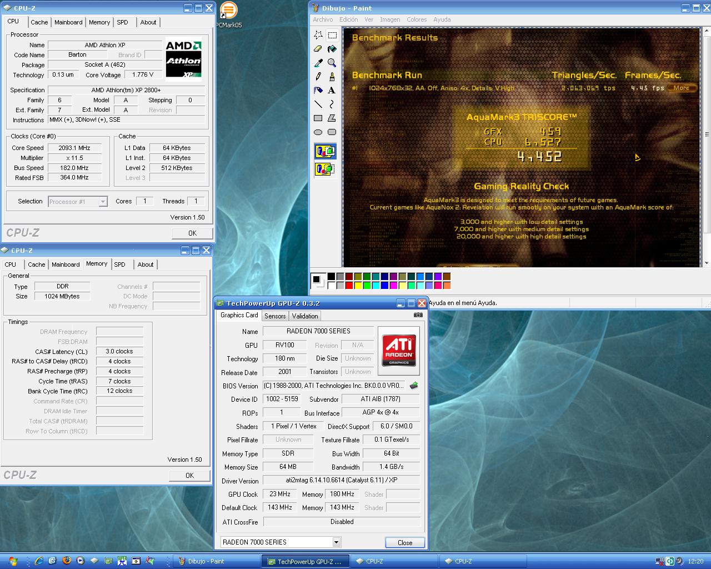Launch Internet Explorer from Quick Launch
The width and height of the screenshot is (711, 569).
click(x=39, y=561)
